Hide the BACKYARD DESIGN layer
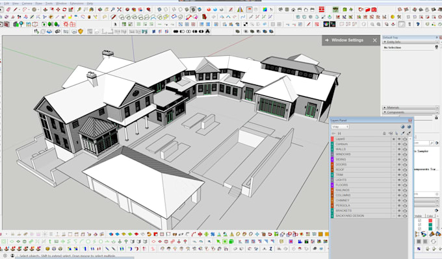Image resolution: width=442 pixels, height=259 pixels. (399, 216)
